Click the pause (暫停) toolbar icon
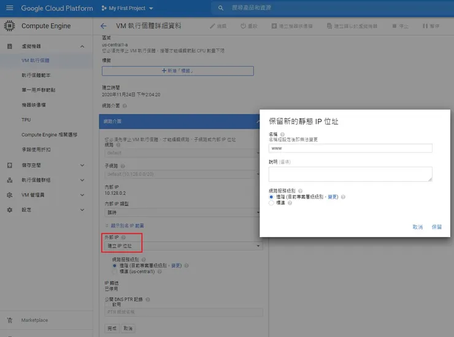 click(x=425, y=26)
